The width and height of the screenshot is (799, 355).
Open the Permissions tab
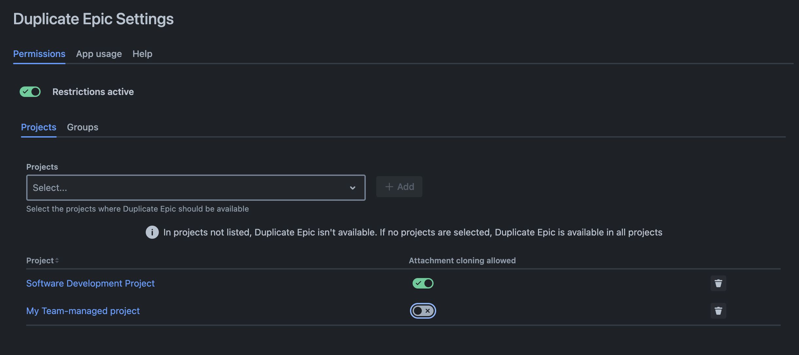[x=39, y=54]
